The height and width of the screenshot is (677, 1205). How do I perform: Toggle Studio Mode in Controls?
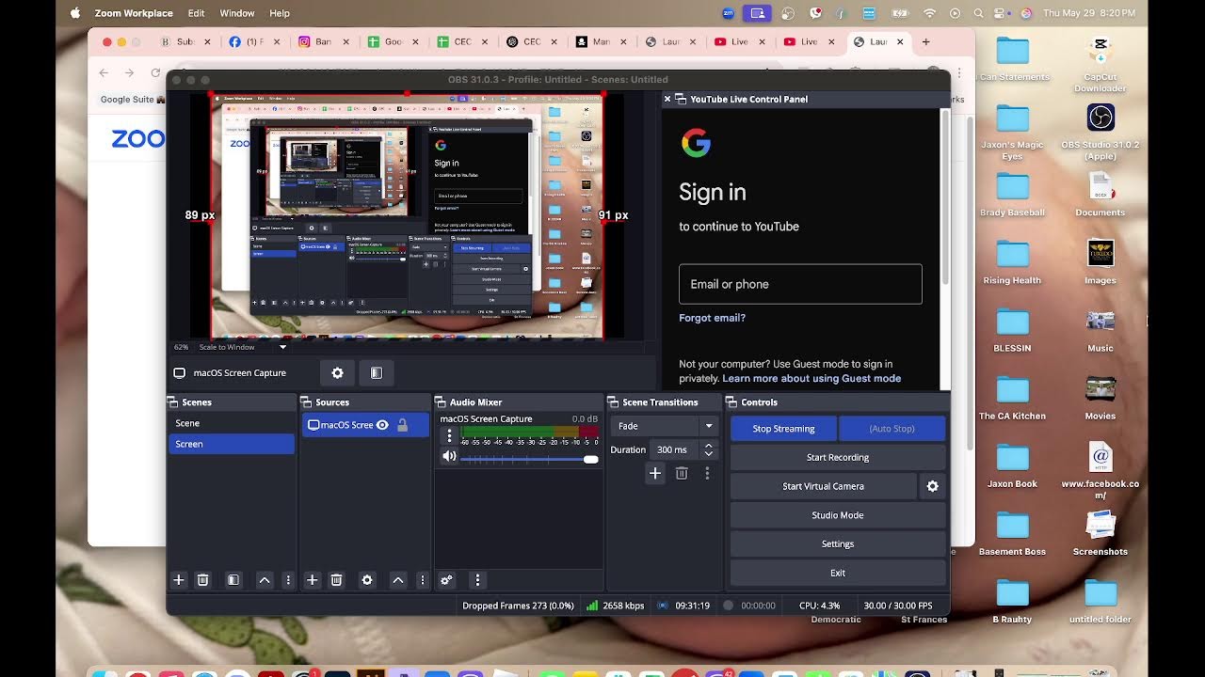pyautogui.click(x=838, y=515)
